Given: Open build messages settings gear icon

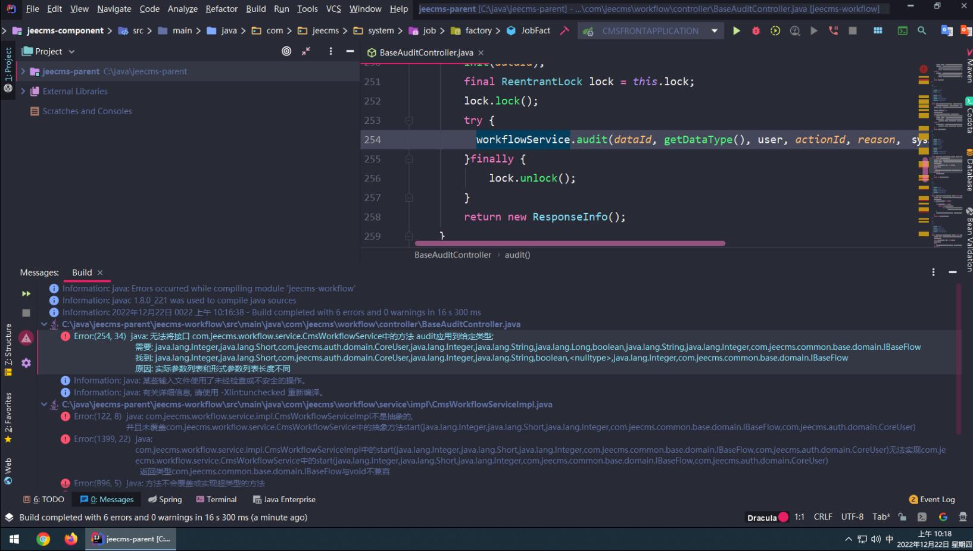Looking at the screenshot, I should pos(26,363).
